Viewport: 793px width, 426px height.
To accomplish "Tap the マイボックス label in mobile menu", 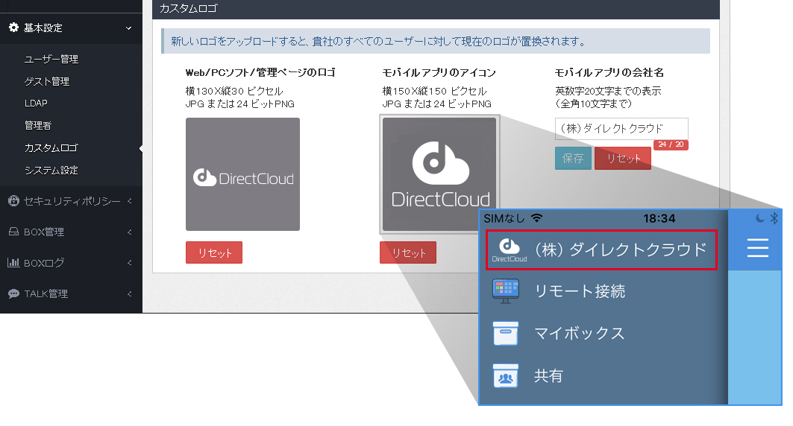I will [580, 334].
